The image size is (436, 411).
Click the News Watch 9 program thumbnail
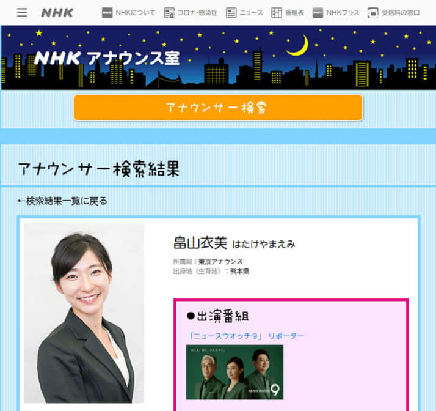[x=234, y=372]
